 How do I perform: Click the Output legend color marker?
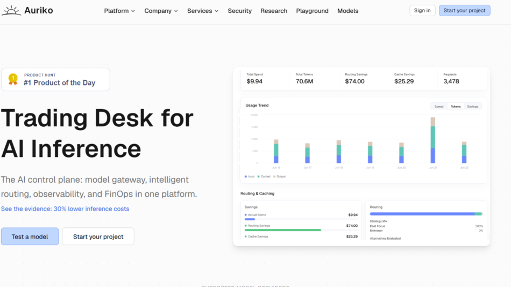(x=274, y=177)
